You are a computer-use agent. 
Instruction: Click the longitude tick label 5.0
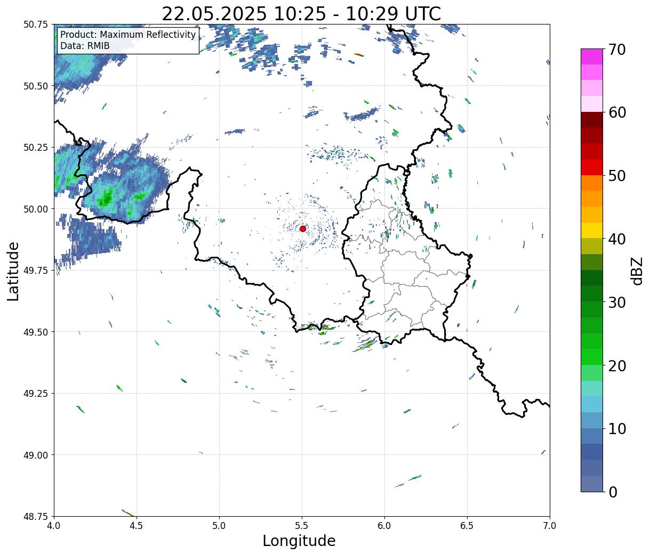pyautogui.click(x=219, y=526)
